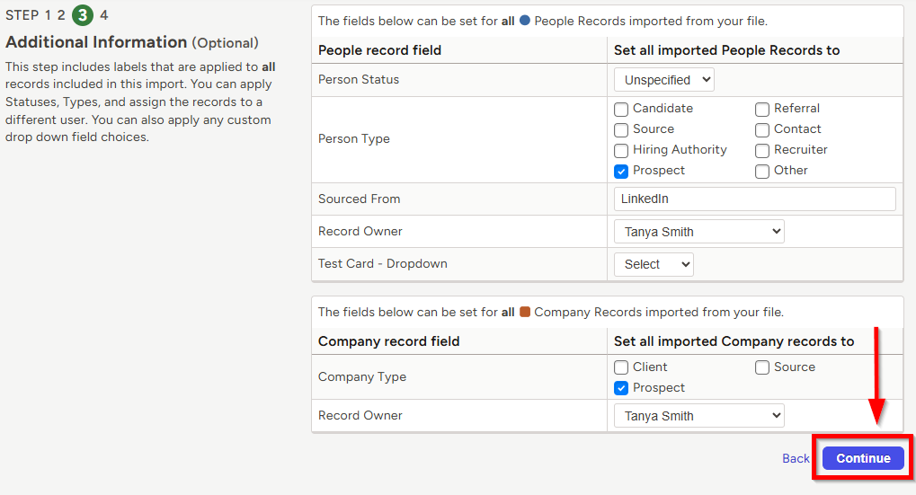Go to step 2 of the import
Viewport: 916px width, 495px height.
click(61, 15)
